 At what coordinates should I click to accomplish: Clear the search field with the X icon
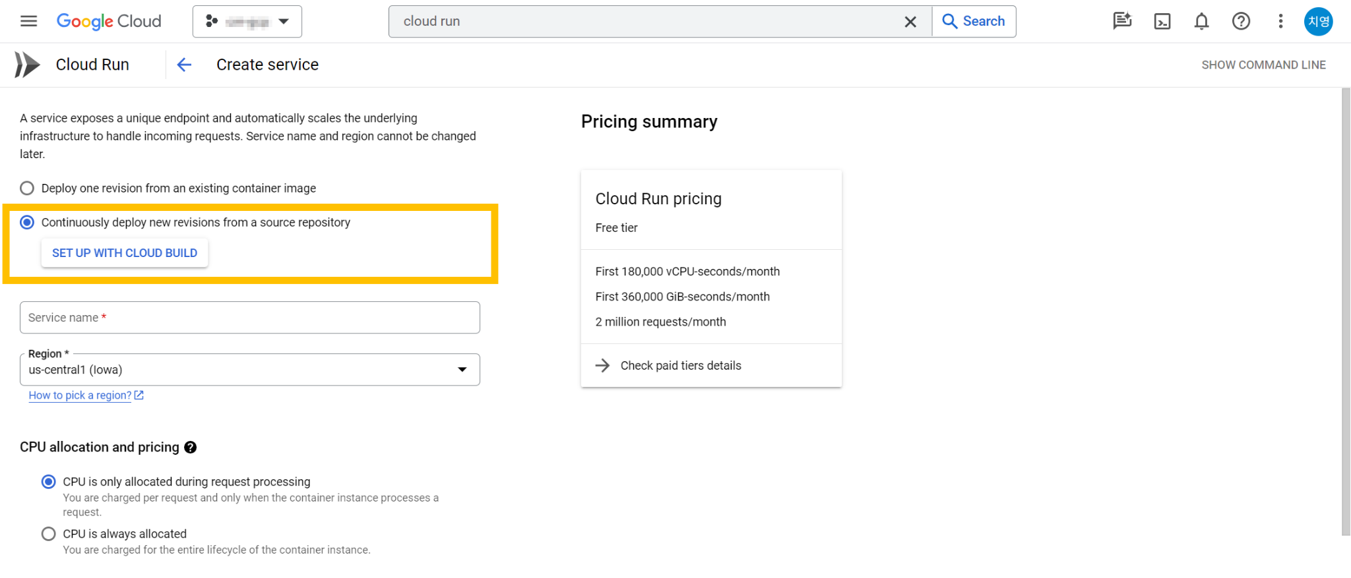tap(910, 22)
